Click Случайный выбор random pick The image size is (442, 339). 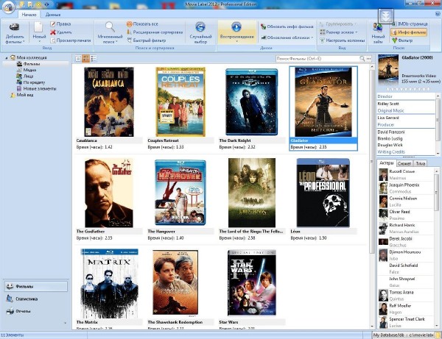coord(200,32)
